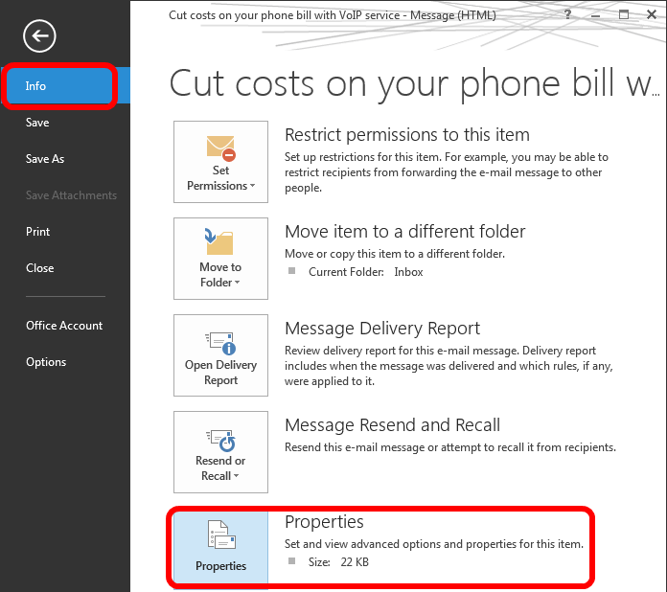Open the Save As option
The height and width of the screenshot is (592, 667).
tap(45, 159)
